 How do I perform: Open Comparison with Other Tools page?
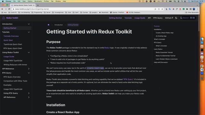point(15,81)
